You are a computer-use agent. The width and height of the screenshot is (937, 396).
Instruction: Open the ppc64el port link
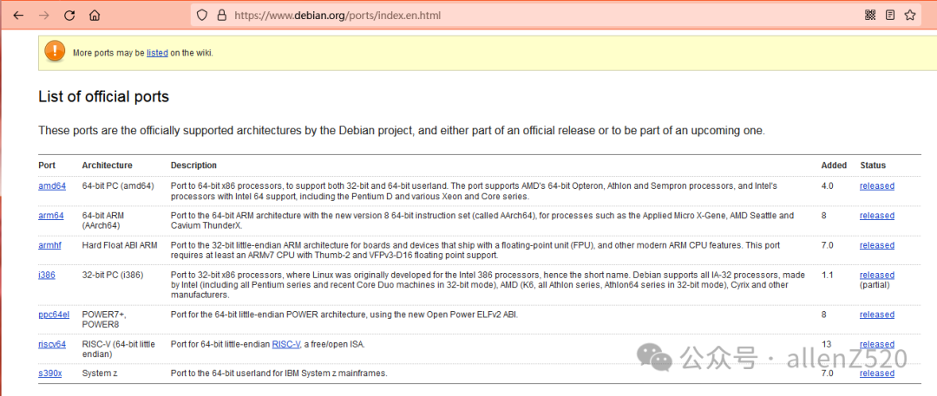pos(54,315)
